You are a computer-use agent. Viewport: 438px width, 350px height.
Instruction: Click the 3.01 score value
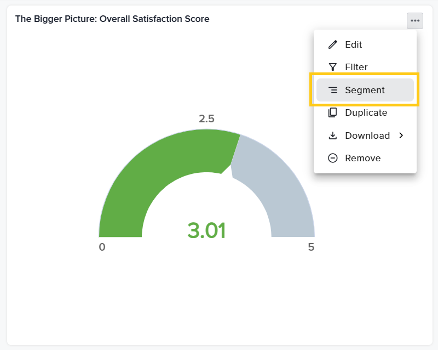tap(206, 231)
